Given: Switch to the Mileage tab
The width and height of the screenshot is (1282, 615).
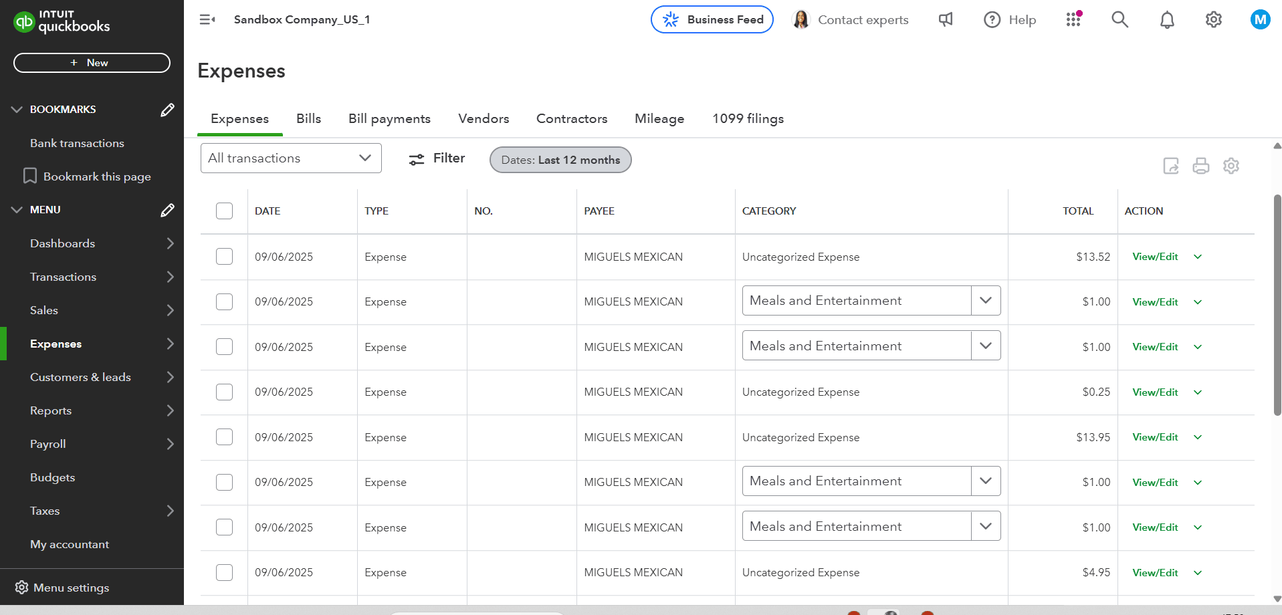Looking at the screenshot, I should [x=659, y=118].
